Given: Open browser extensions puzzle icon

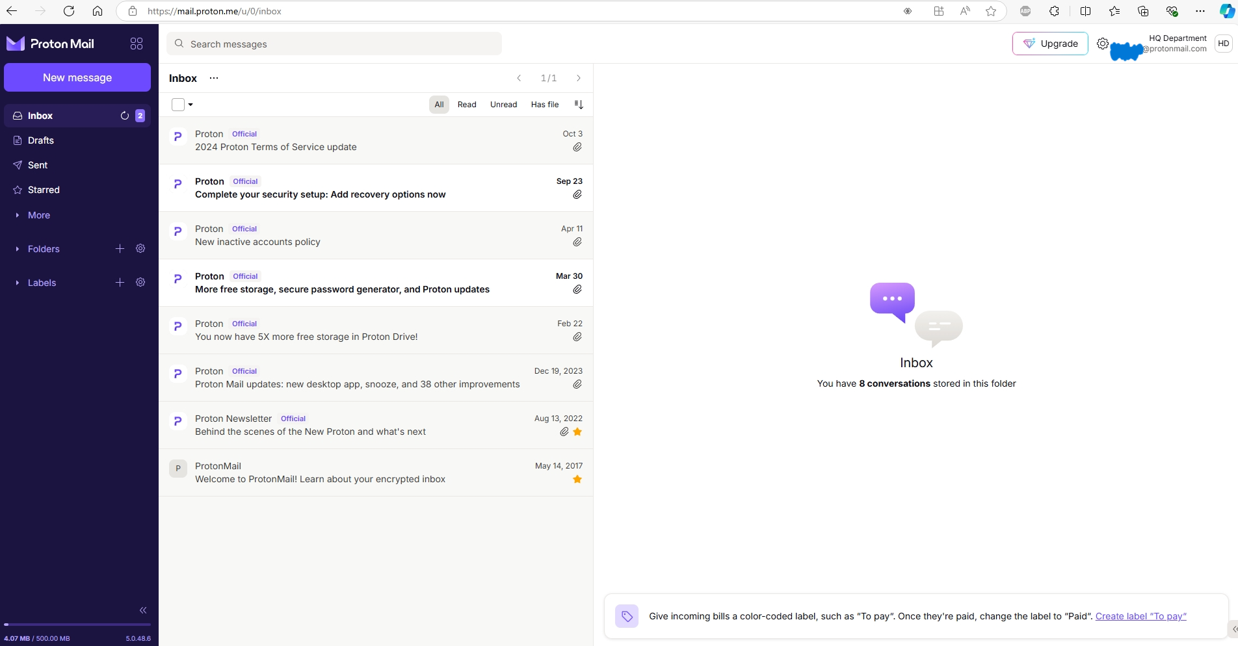Looking at the screenshot, I should click(1054, 11).
